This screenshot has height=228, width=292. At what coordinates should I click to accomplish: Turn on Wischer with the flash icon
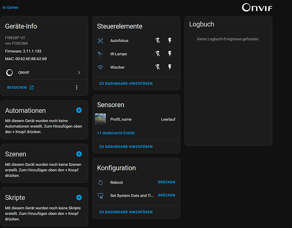coord(170,67)
